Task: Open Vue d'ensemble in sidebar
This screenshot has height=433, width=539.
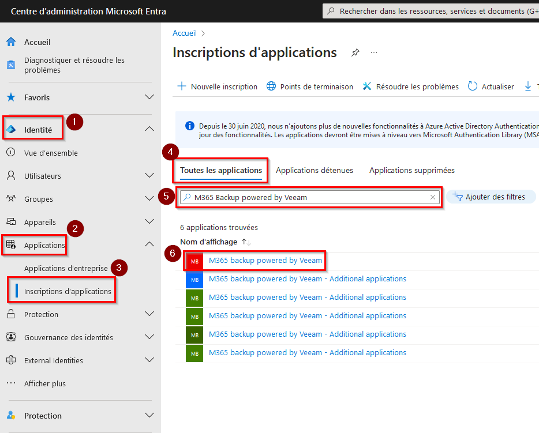Action: [51, 153]
